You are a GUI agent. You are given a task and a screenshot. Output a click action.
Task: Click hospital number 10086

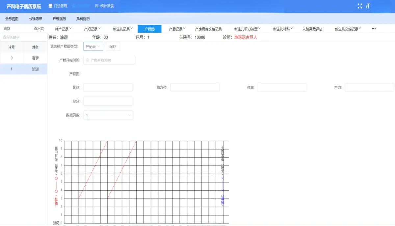(x=200, y=37)
